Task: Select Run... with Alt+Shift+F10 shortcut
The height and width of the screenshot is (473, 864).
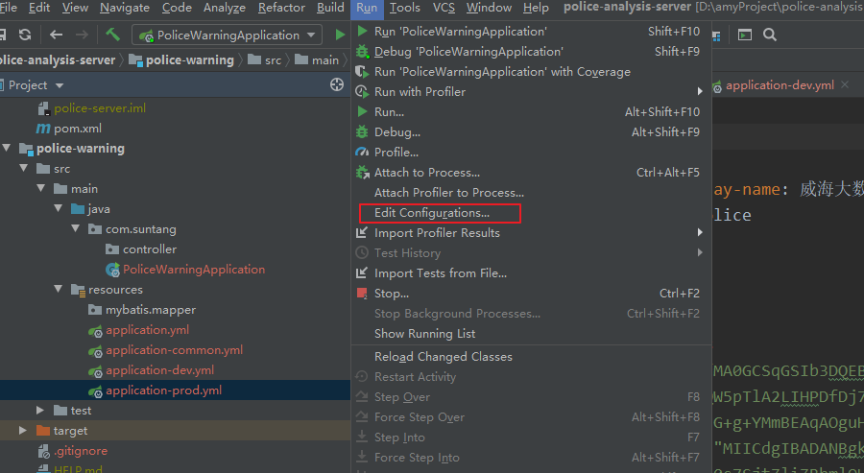Action: [530, 112]
